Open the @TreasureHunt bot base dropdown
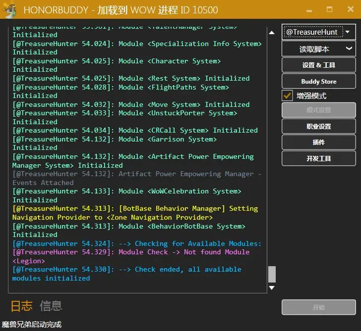Viewport: 361px width, 331px height. (319, 32)
